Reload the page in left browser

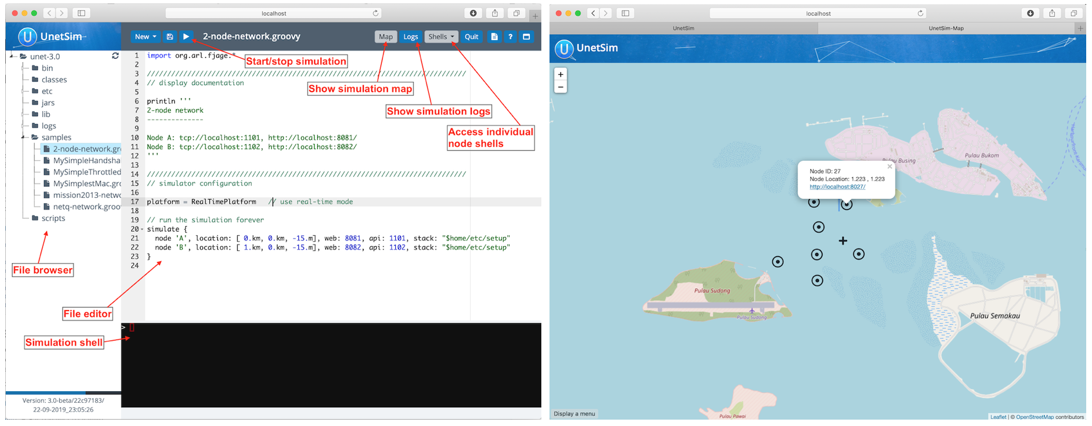[375, 13]
